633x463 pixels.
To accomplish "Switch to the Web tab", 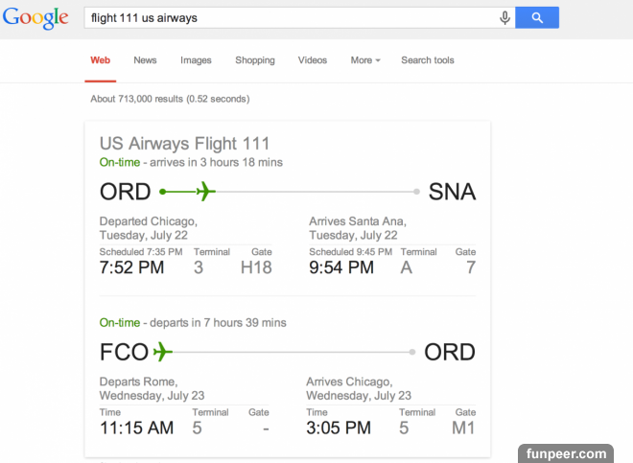I will [101, 60].
